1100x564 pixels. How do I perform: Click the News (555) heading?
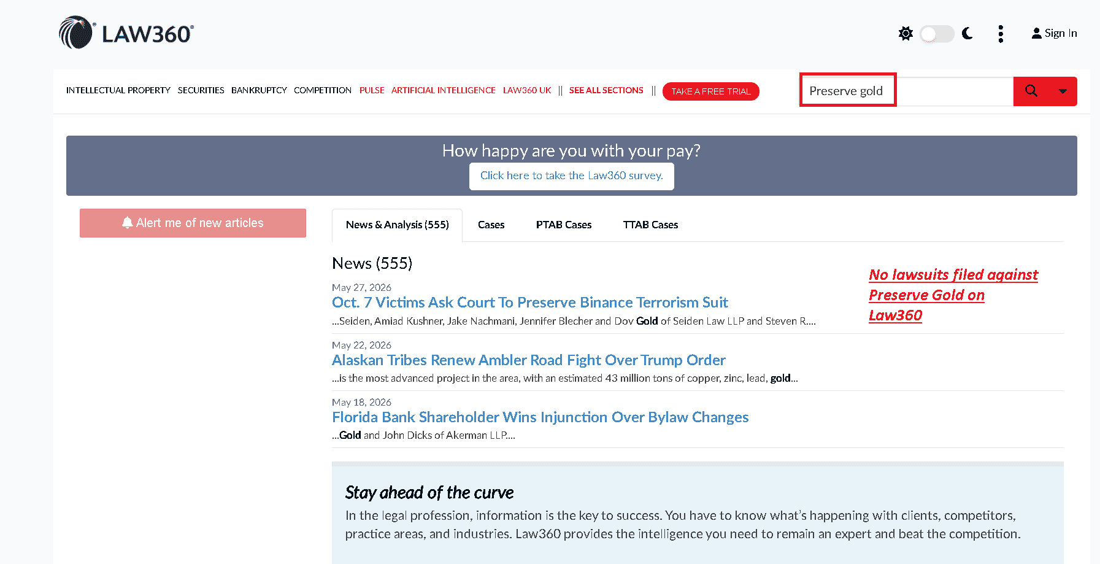tap(372, 263)
